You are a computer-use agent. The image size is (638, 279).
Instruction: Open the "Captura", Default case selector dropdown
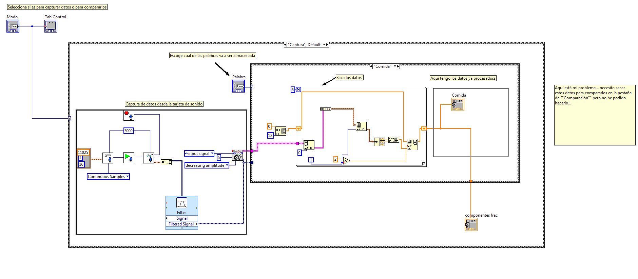click(324, 45)
